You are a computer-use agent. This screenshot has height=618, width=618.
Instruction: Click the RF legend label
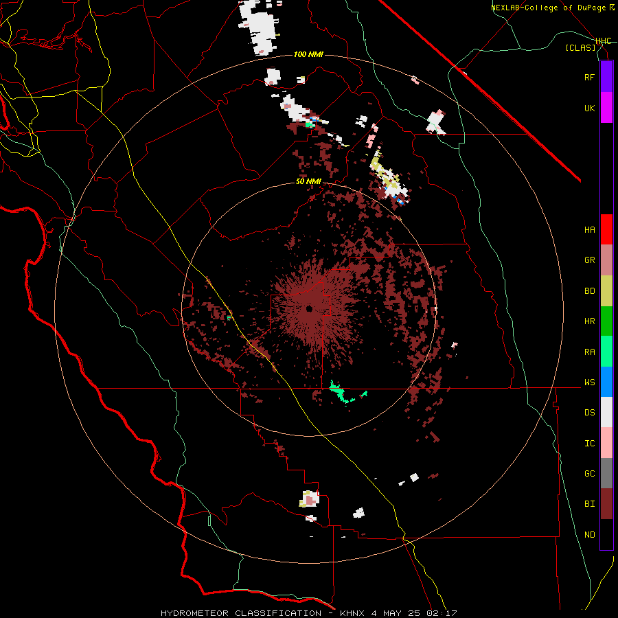click(589, 77)
